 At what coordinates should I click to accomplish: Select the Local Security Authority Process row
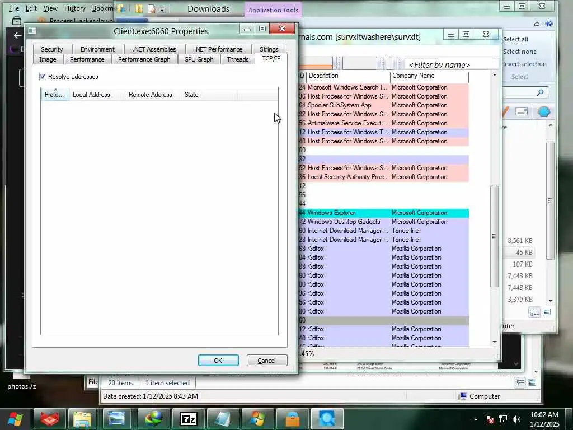pyautogui.click(x=384, y=177)
